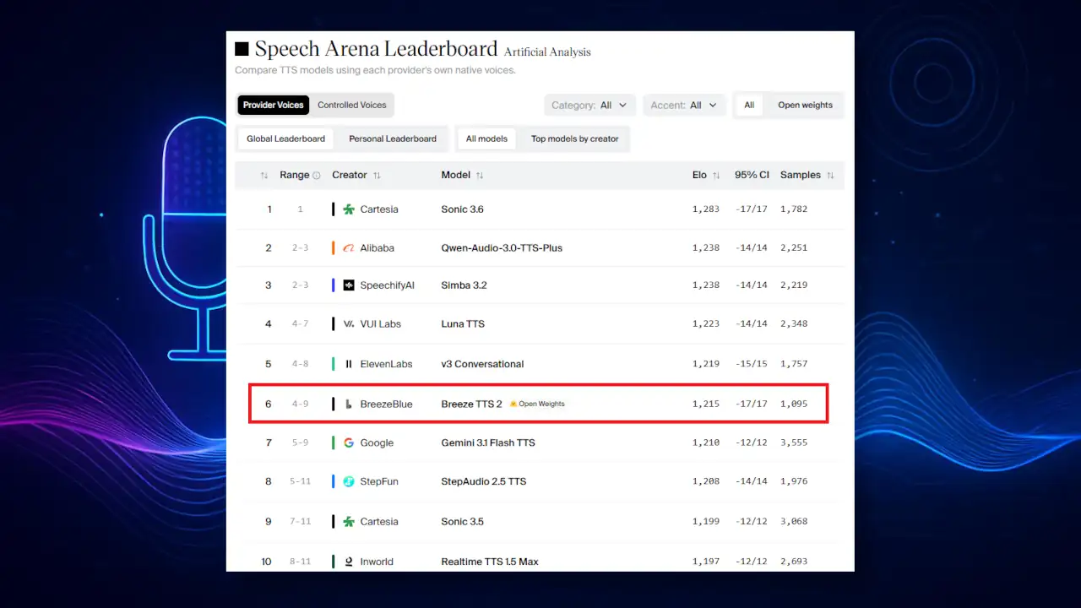Click the ElevenLabs creator name

386,364
